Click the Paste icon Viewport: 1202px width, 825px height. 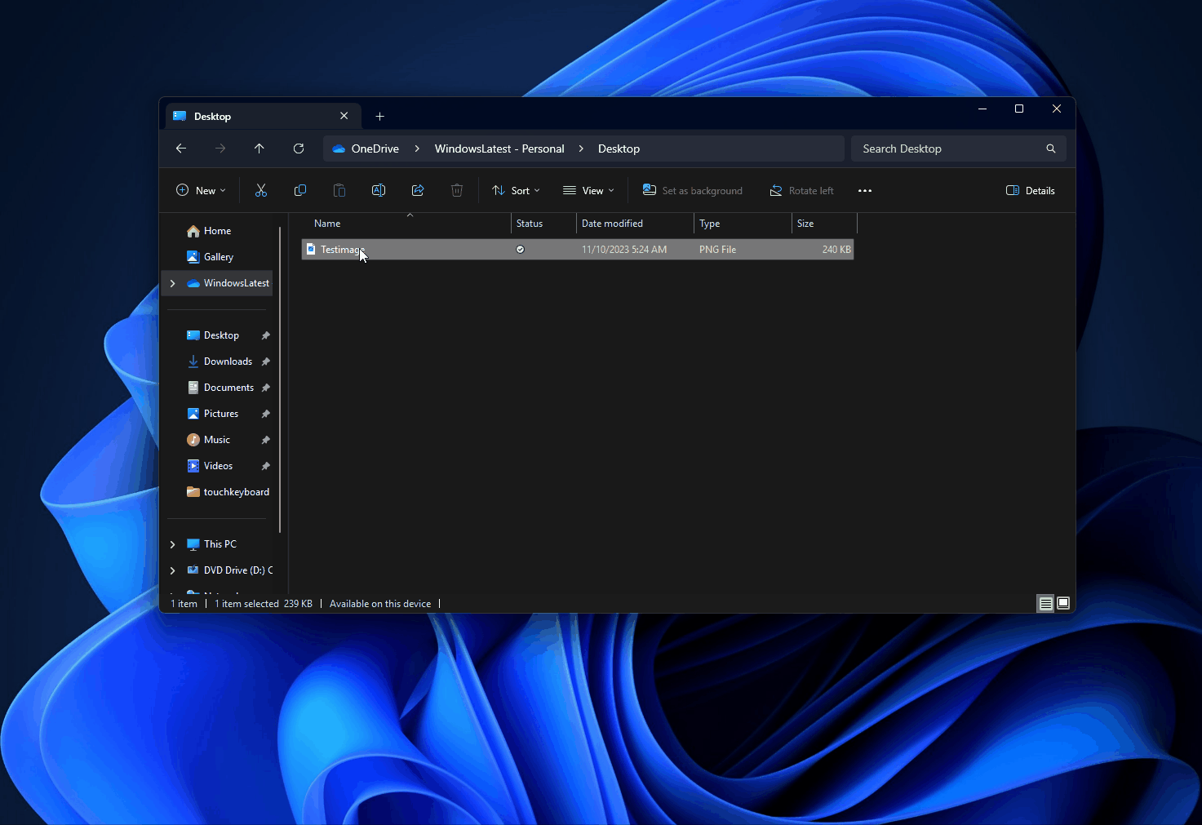coord(339,189)
